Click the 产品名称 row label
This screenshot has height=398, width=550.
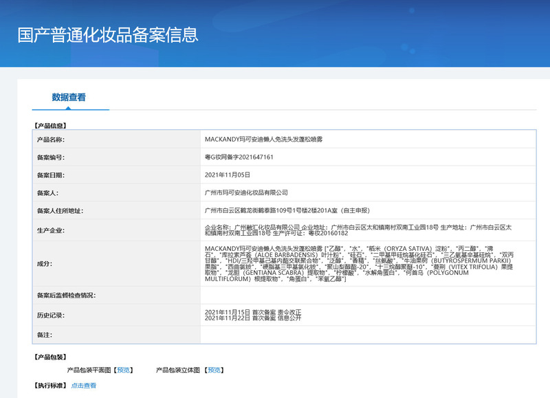(x=51, y=140)
